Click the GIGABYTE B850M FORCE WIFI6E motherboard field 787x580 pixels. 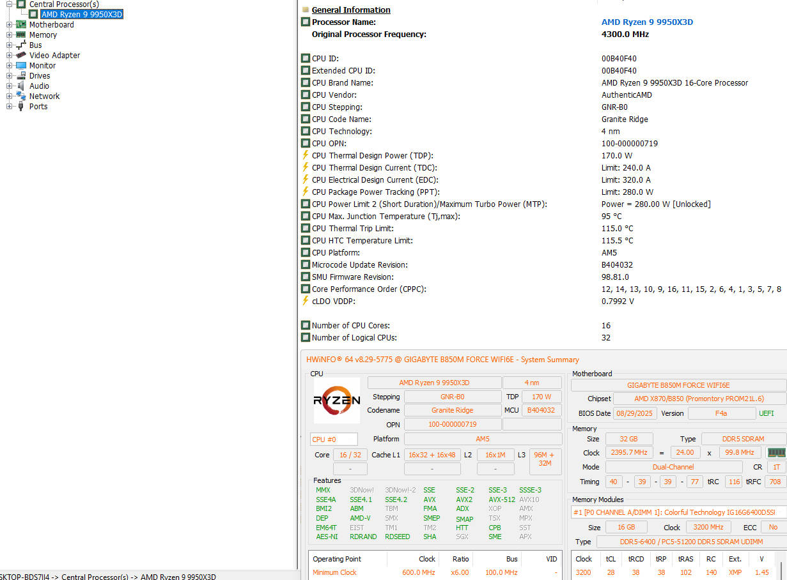click(678, 385)
